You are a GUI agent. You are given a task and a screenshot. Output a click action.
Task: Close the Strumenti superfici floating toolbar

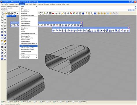(x=129, y=28)
